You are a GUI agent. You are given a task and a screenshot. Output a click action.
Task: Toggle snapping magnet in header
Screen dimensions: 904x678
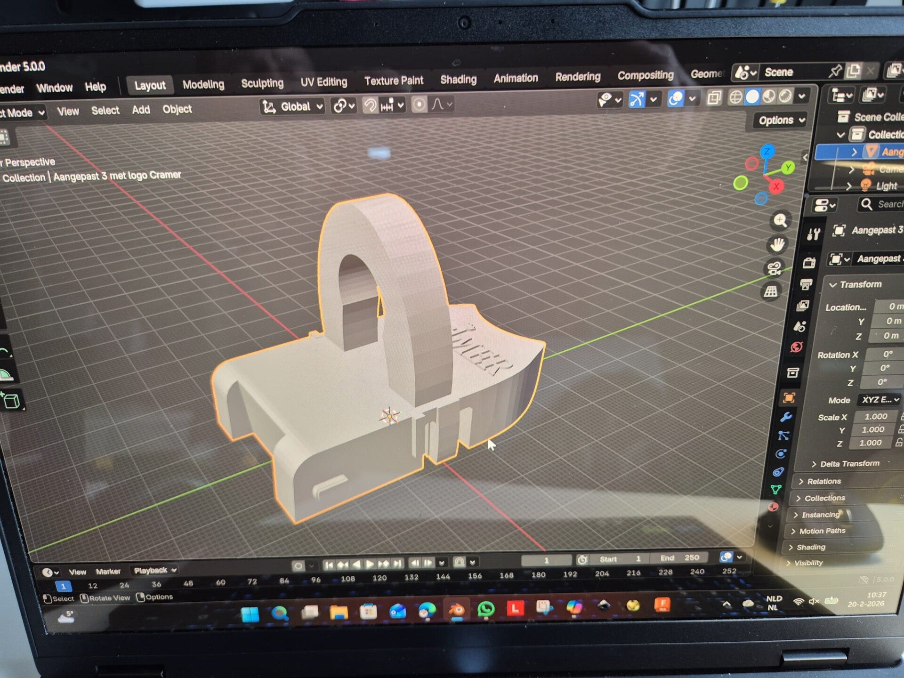(370, 105)
